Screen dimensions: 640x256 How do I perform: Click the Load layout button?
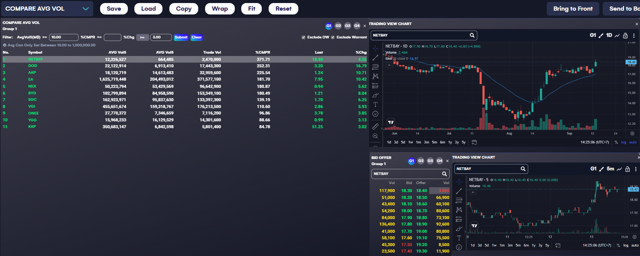click(148, 9)
